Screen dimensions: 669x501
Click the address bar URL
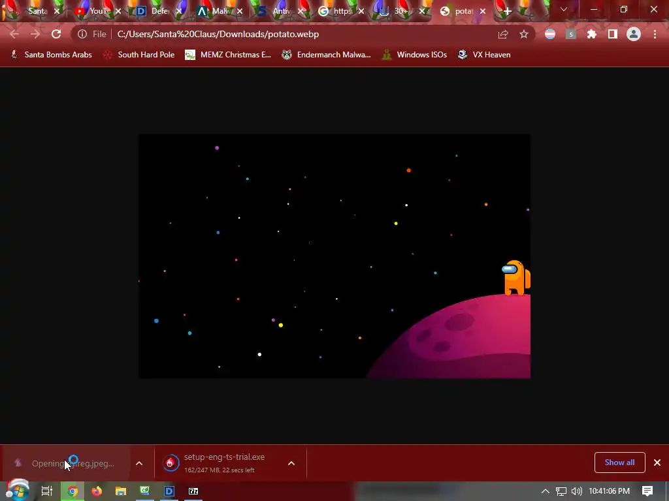218,34
